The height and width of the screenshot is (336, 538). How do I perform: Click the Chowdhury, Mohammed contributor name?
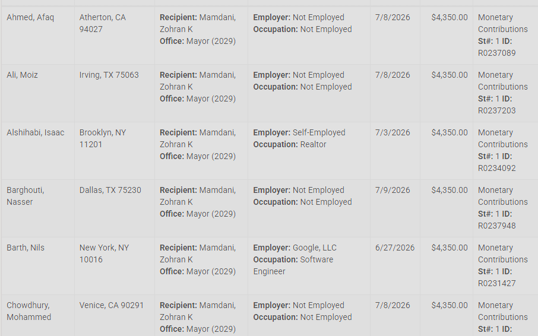(29, 311)
